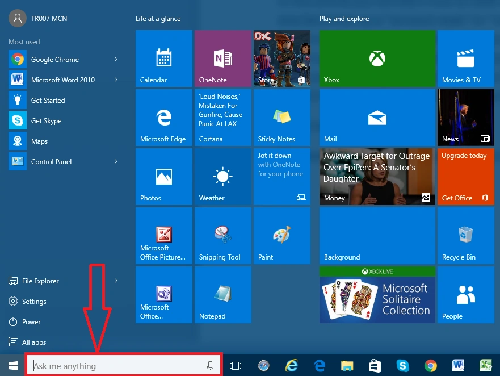Click the Life at a glance group header

pos(158,19)
